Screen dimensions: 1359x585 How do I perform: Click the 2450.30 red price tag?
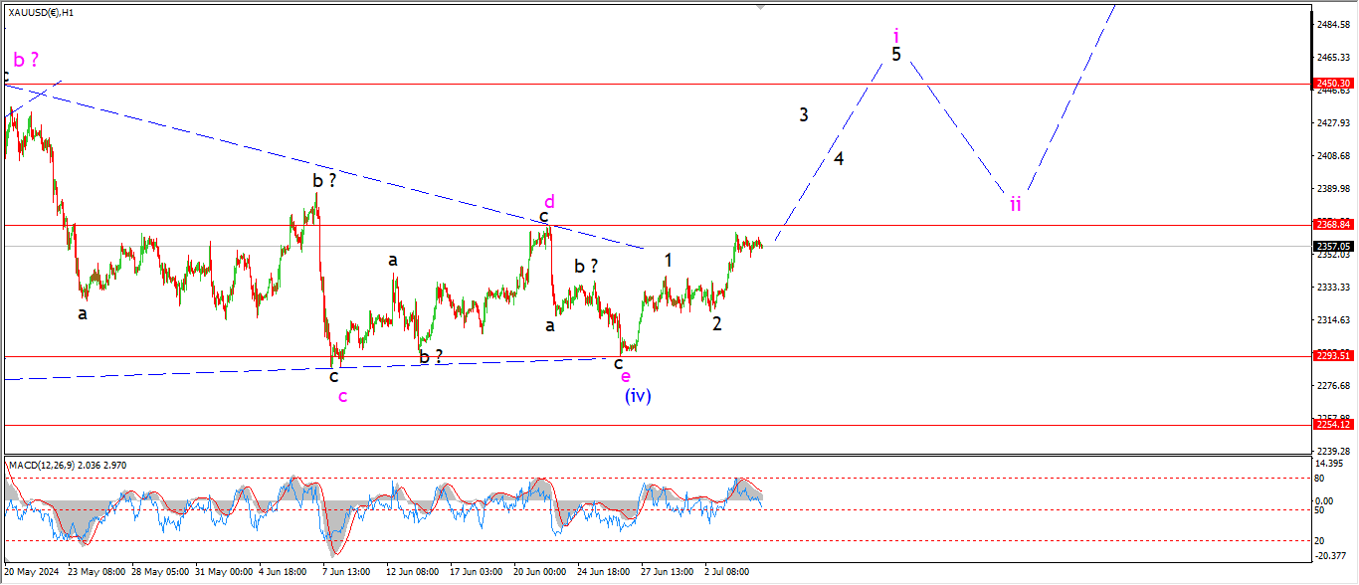coord(1332,85)
